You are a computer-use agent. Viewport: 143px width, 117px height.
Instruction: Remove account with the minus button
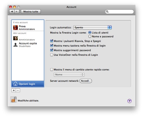[18, 90]
